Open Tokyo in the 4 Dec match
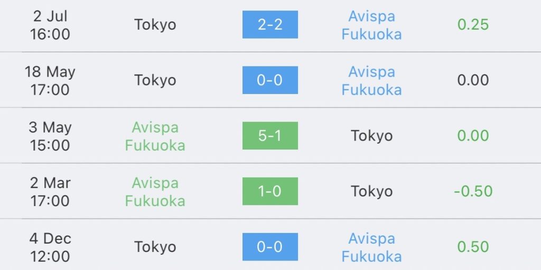The image size is (541, 270). click(x=155, y=247)
